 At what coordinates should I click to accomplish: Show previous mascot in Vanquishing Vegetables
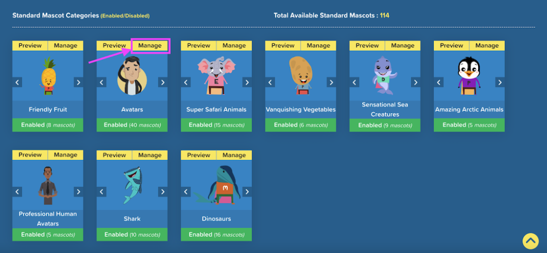pos(270,83)
